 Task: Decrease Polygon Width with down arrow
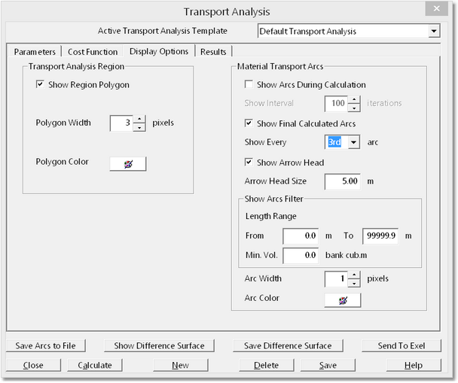pyautogui.click(x=139, y=127)
